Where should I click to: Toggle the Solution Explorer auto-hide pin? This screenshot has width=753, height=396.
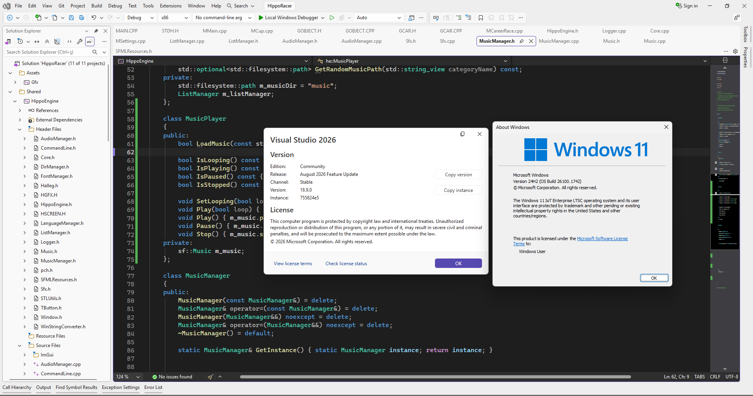(x=96, y=31)
